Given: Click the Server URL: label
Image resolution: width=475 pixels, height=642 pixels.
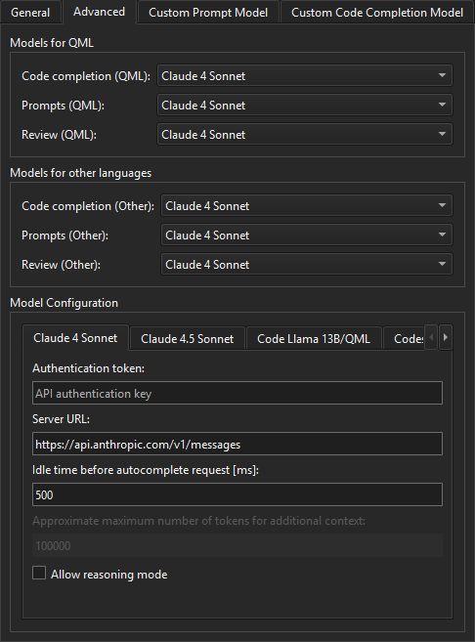Looking at the screenshot, I should (61, 419).
